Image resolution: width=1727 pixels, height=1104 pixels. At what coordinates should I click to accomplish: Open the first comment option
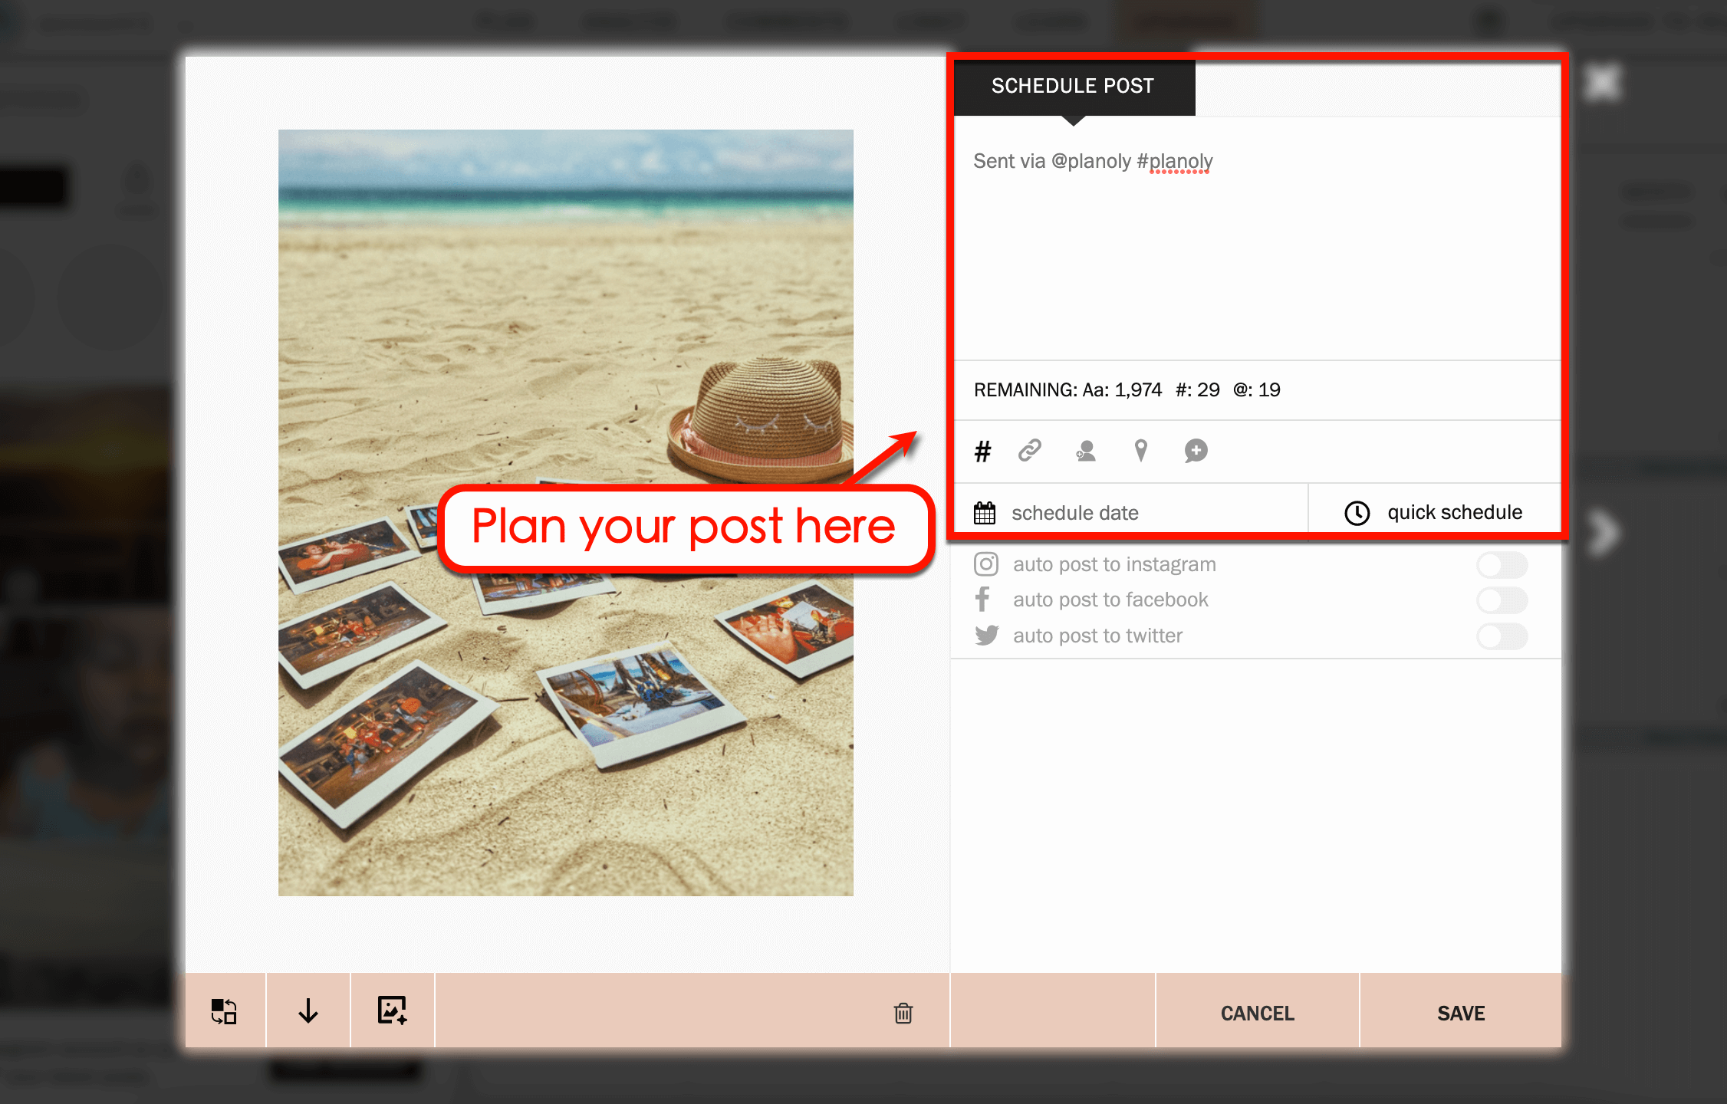(1194, 452)
